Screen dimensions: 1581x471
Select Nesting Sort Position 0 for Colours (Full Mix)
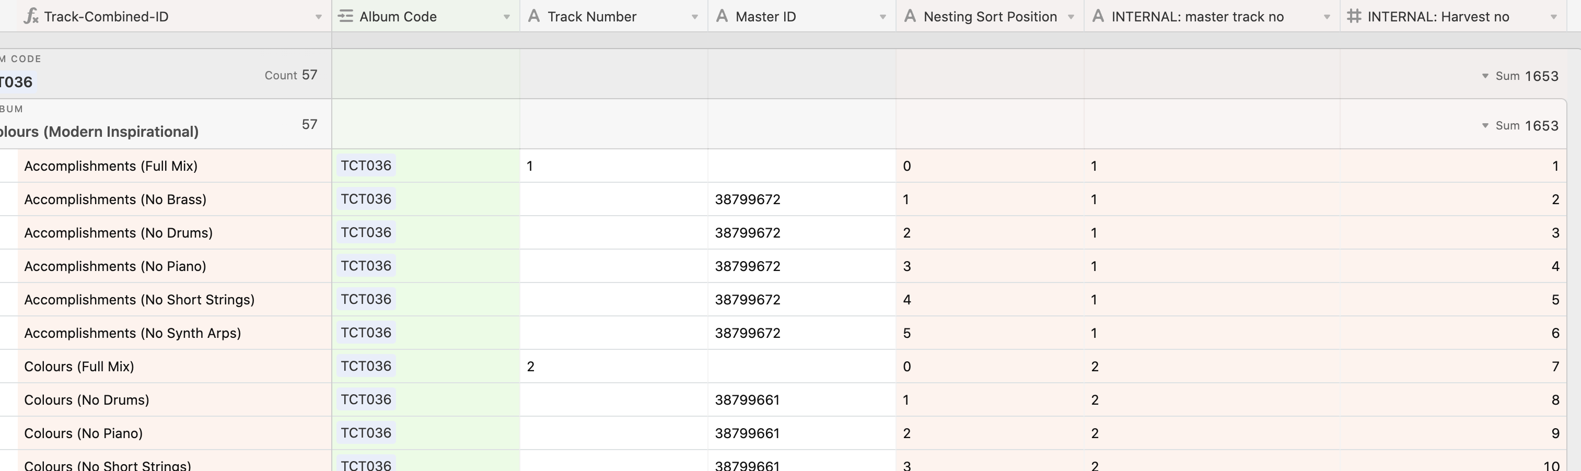[990, 366]
